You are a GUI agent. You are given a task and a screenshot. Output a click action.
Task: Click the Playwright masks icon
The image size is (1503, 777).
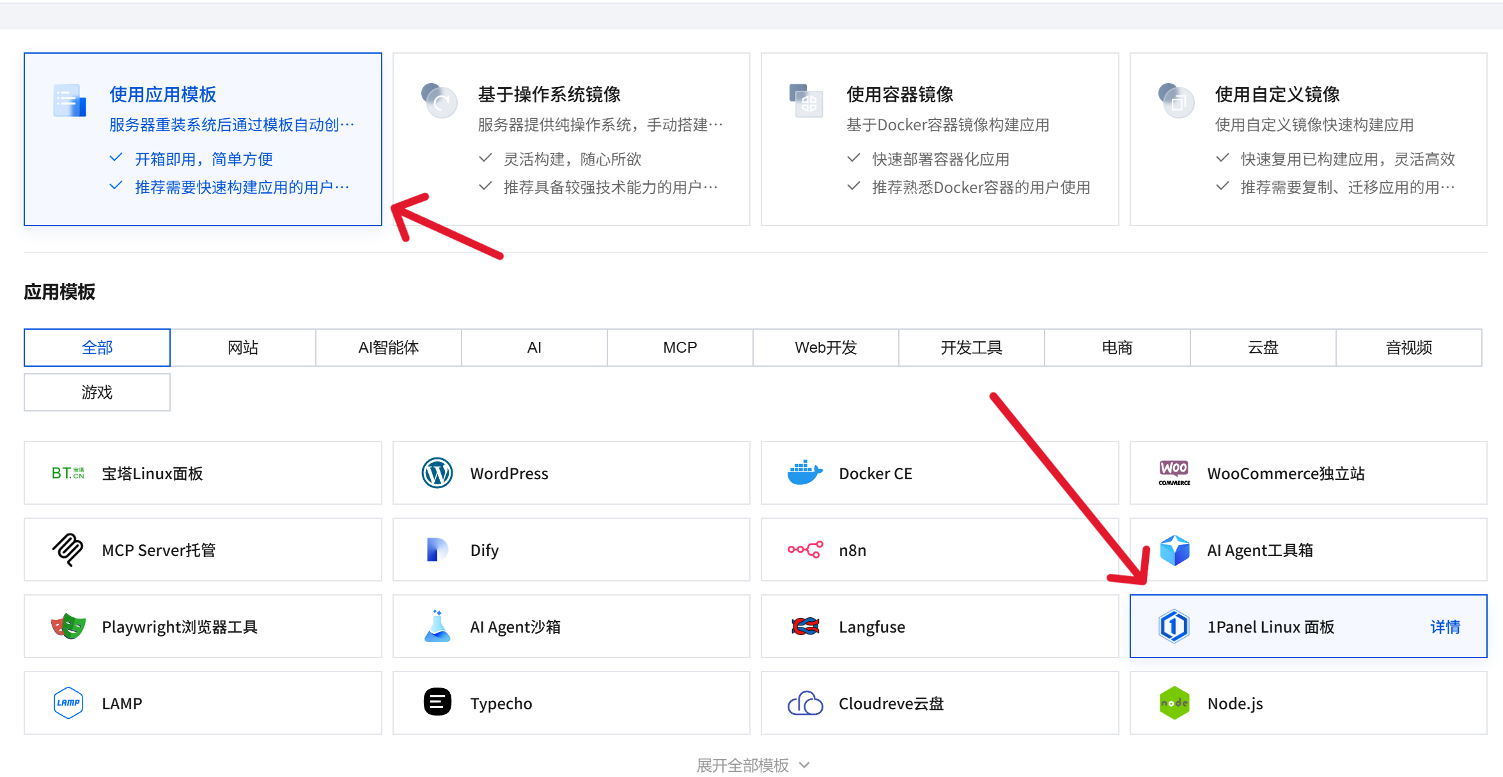[68, 626]
